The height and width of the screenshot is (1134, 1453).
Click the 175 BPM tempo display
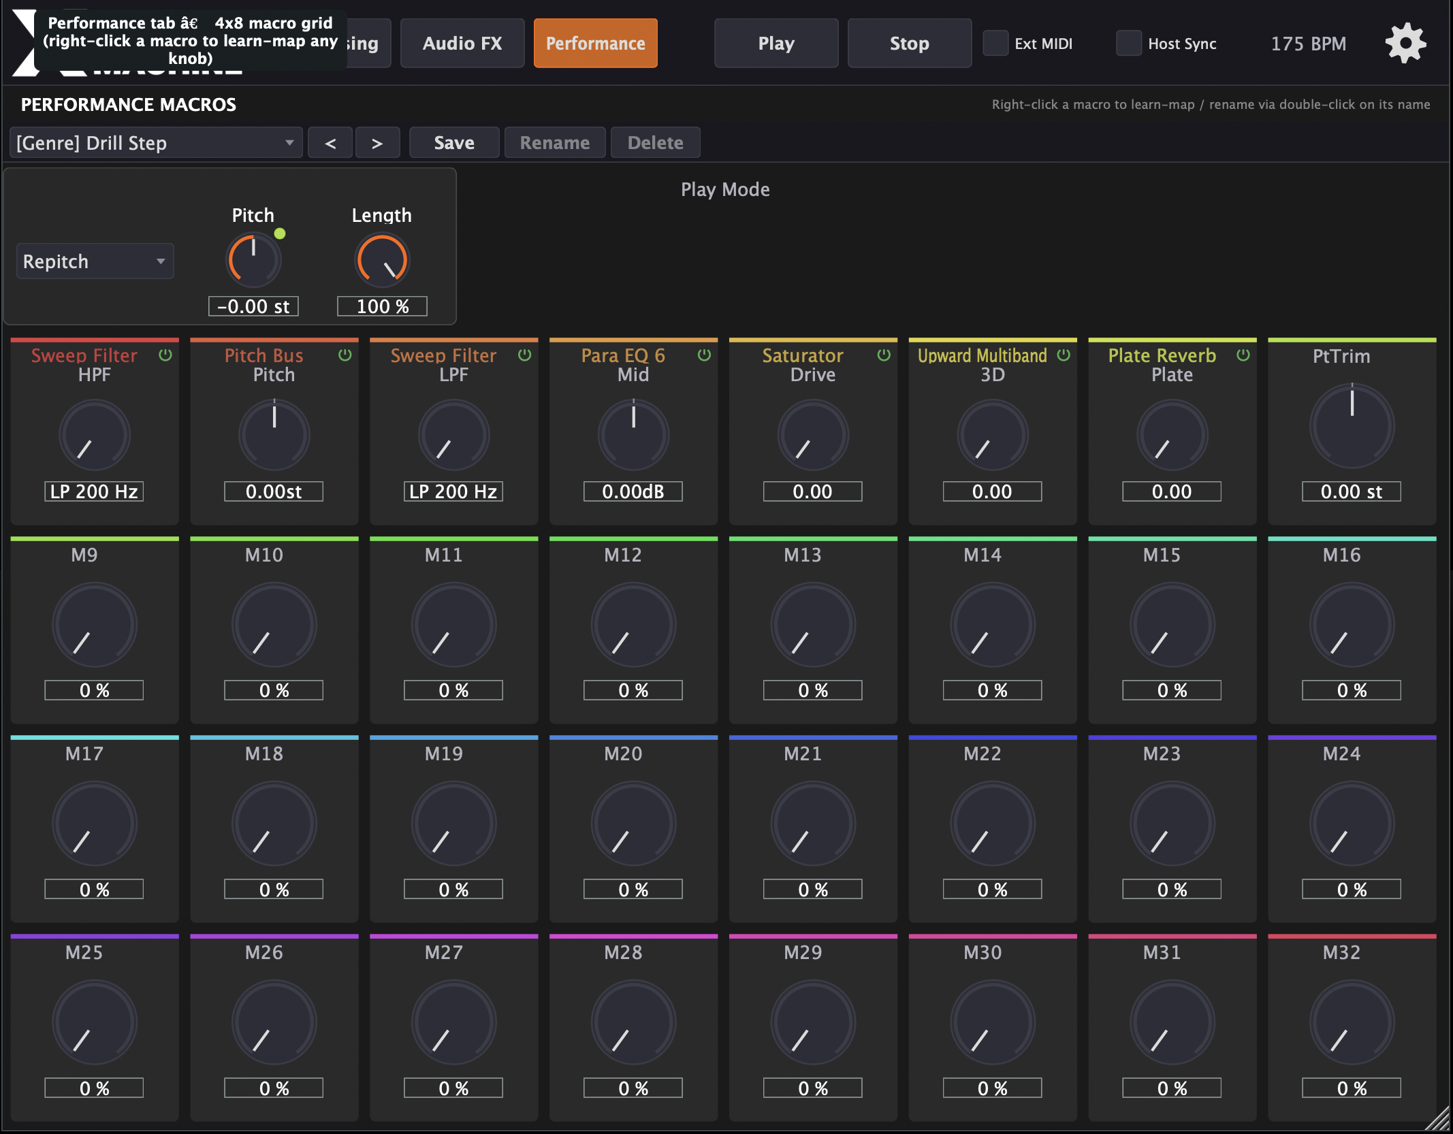(1308, 44)
